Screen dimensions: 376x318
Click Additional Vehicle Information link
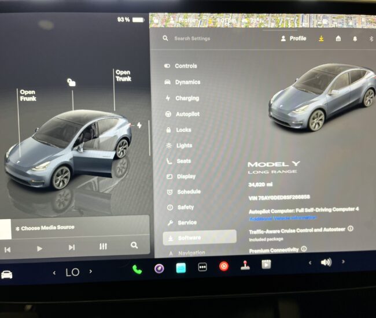[x=283, y=218]
